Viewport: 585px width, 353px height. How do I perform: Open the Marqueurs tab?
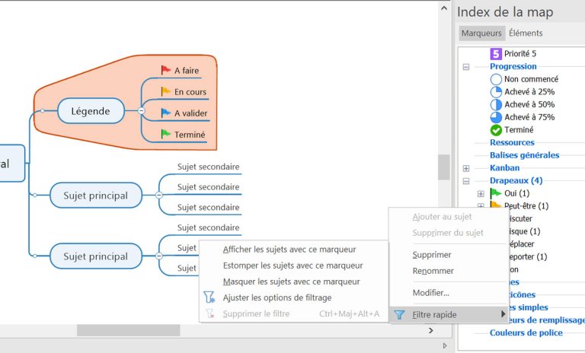pos(481,33)
